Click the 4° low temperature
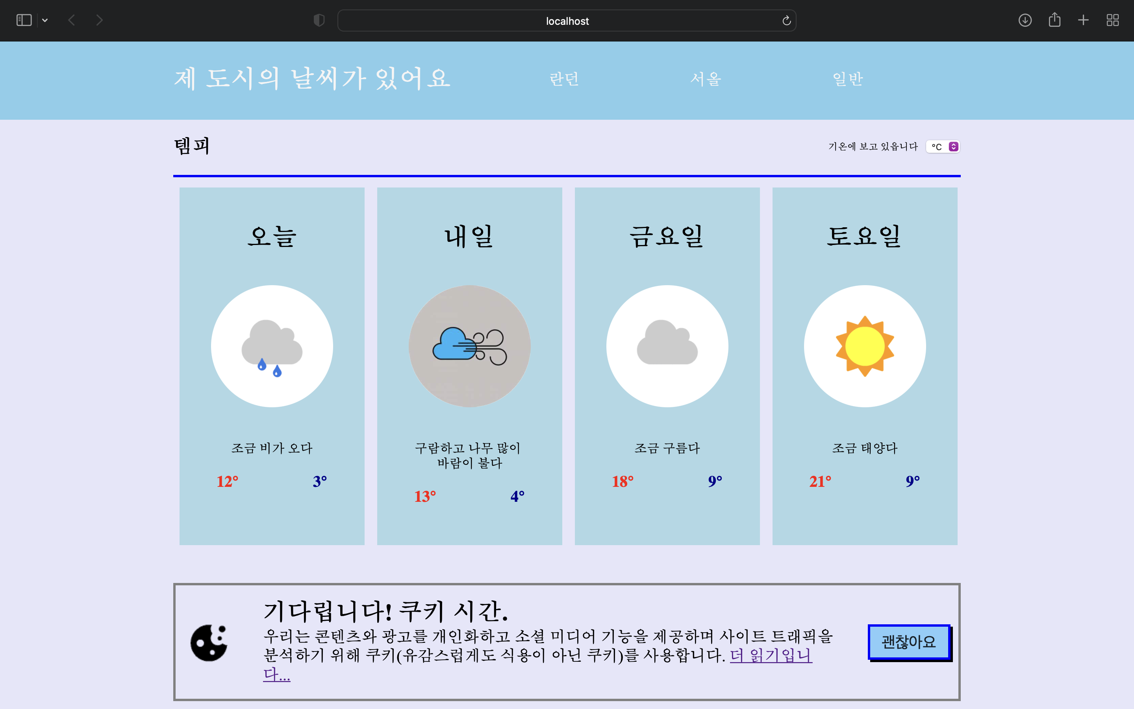1134x709 pixels. coord(517,497)
